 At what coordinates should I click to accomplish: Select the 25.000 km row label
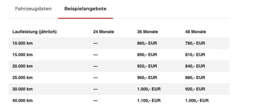(x=22, y=78)
